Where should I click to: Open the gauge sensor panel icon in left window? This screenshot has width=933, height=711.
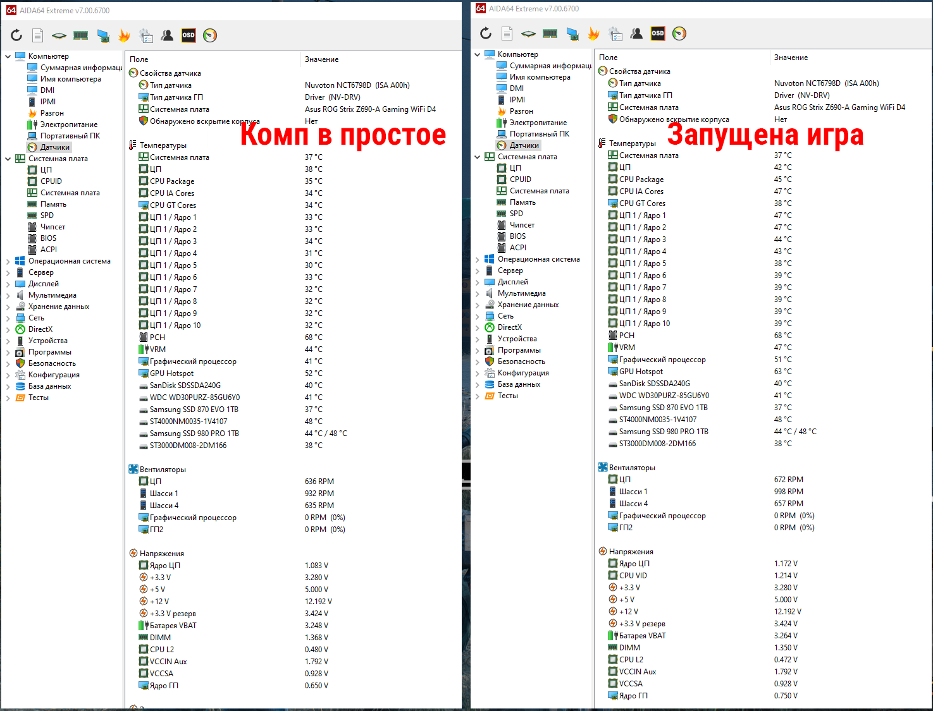click(x=210, y=35)
